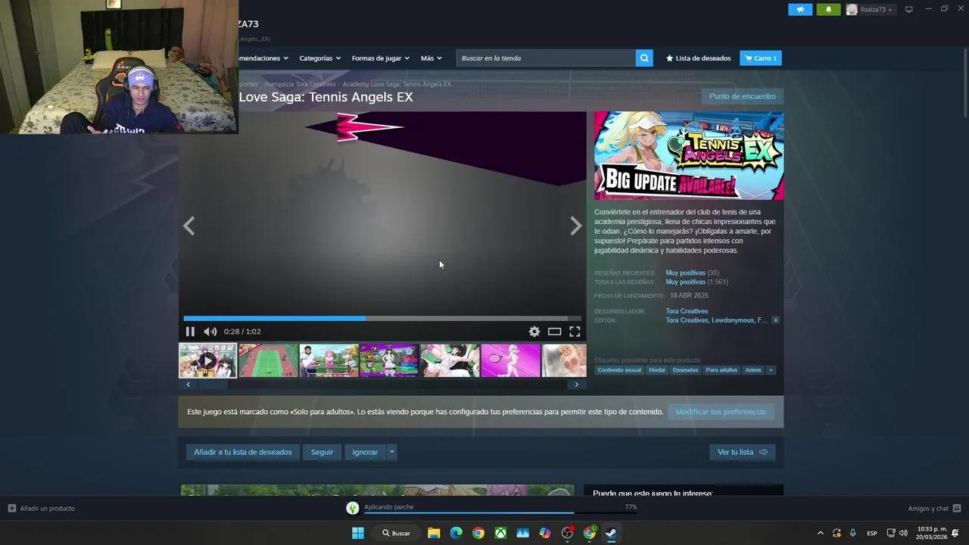Viewport: 969px width, 545px height.
Task: Switch to Big Picture mode icon
Action: click(x=908, y=9)
